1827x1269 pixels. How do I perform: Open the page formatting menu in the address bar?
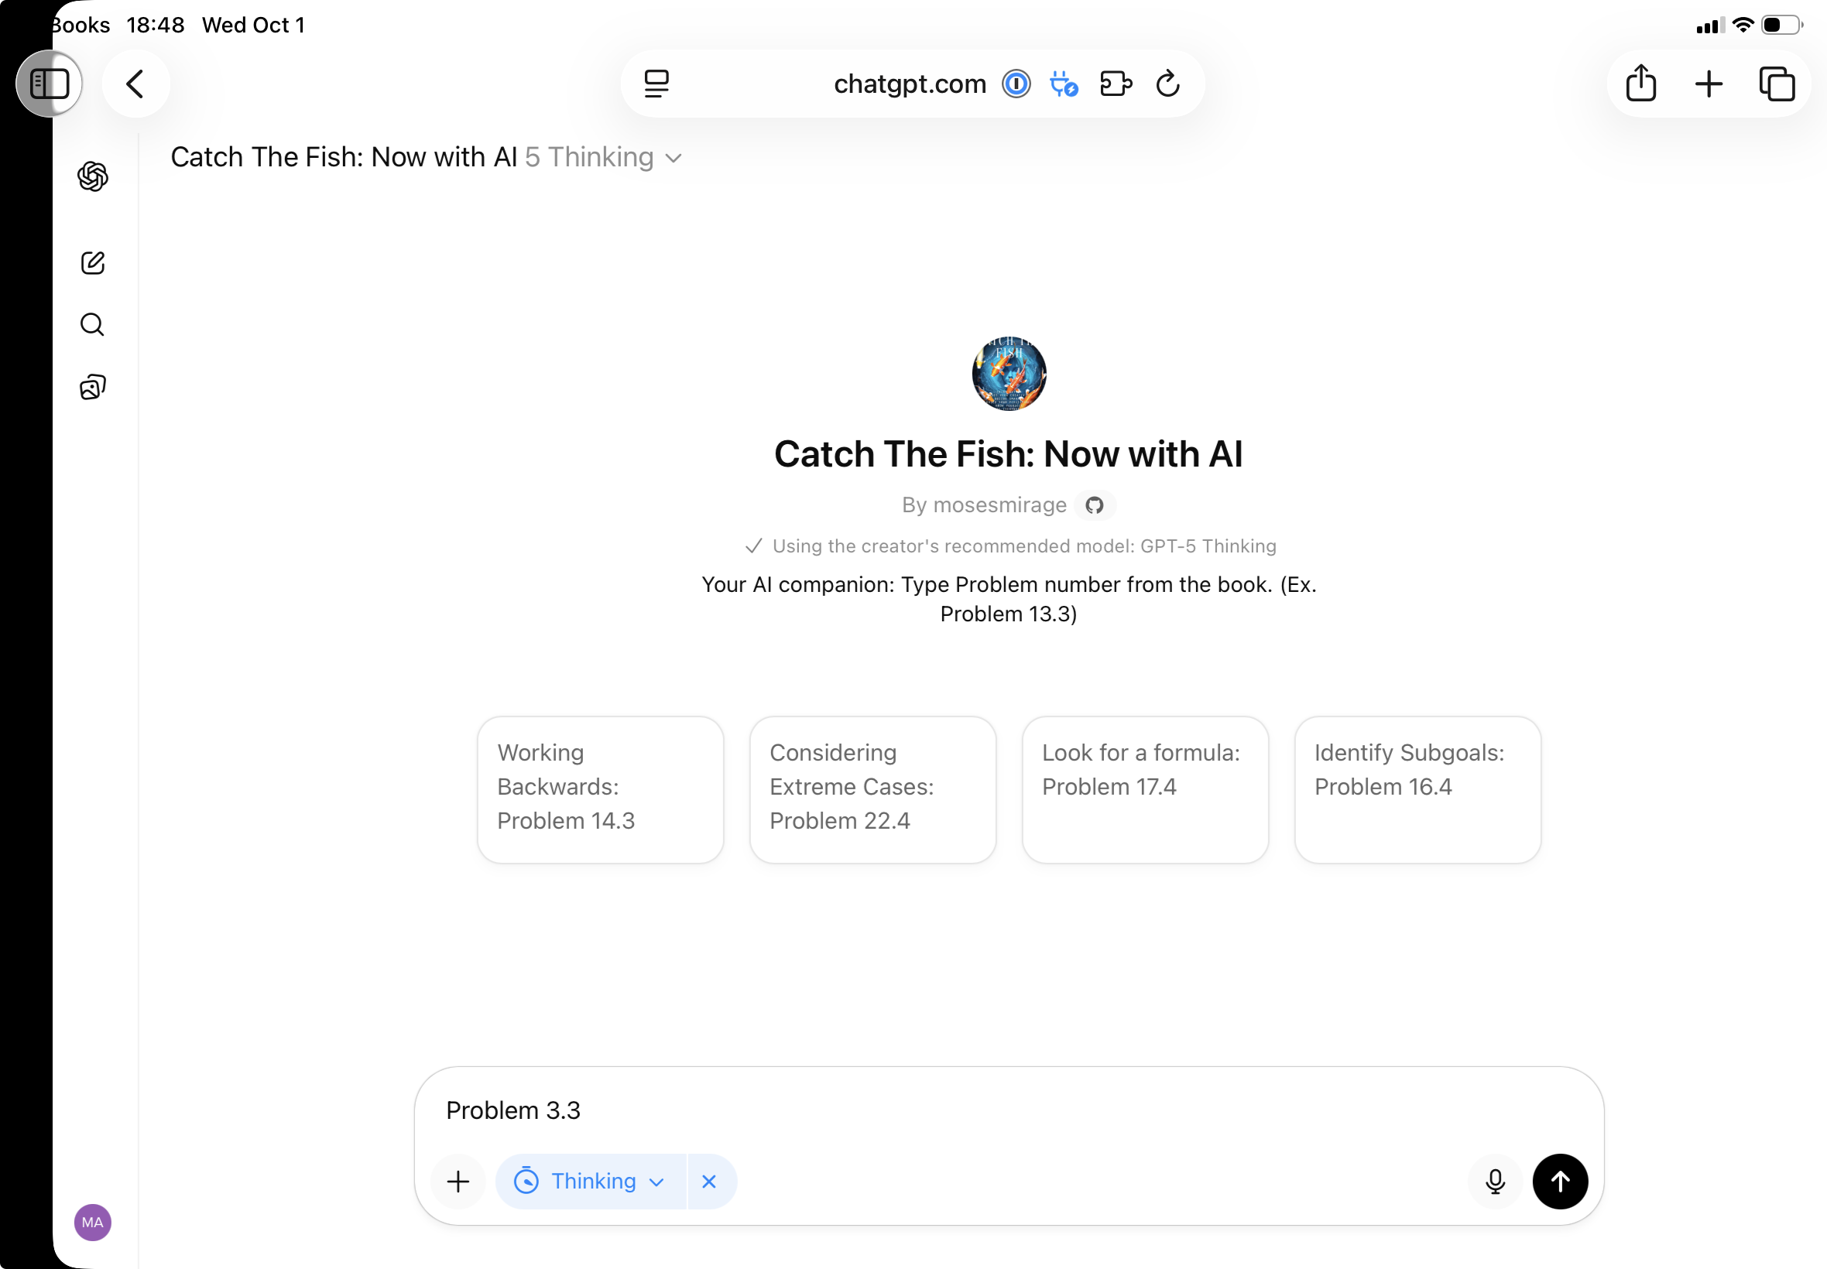tap(656, 83)
